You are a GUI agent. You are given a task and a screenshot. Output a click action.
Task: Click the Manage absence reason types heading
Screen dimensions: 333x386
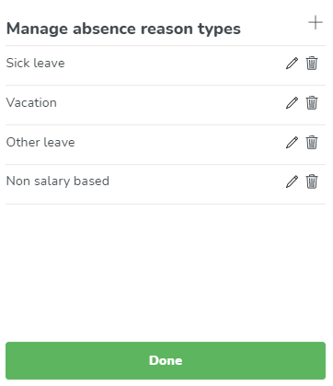click(x=123, y=29)
